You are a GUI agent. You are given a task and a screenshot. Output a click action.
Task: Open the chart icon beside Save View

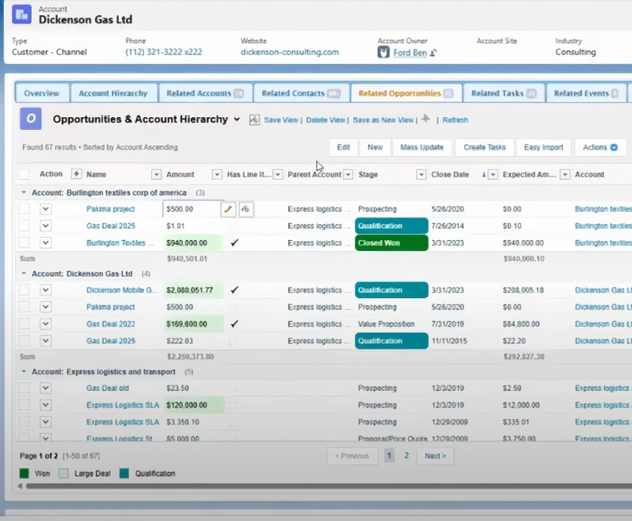pos(254,120)
